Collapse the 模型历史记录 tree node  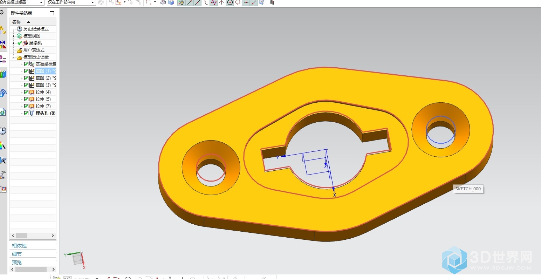(x=14, y=57)
